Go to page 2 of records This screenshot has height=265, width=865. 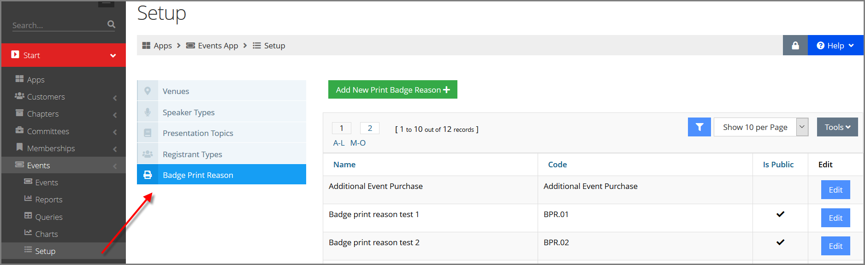click(370, 128)
